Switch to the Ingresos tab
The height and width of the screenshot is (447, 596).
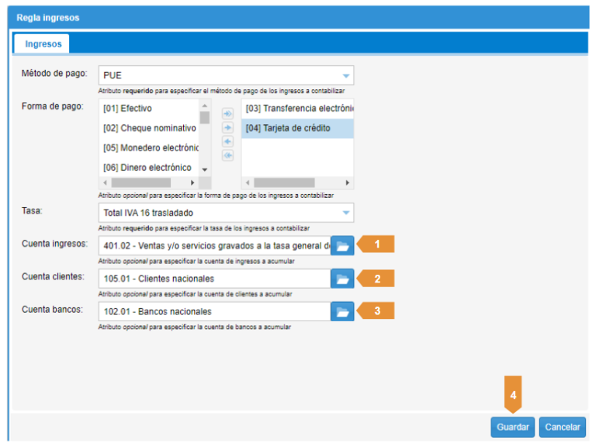(x=43, y=44)
